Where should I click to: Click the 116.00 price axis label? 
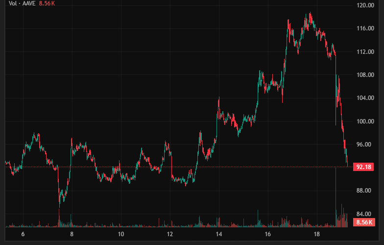point(365,28)
